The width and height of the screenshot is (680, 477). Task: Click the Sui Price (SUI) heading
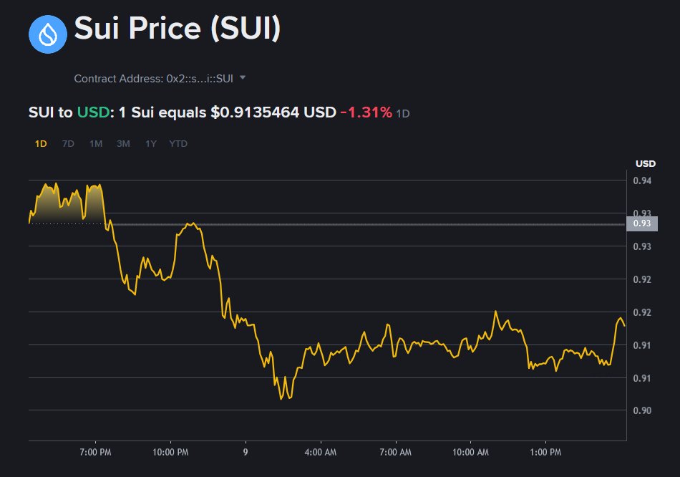(x=178, y=29)
